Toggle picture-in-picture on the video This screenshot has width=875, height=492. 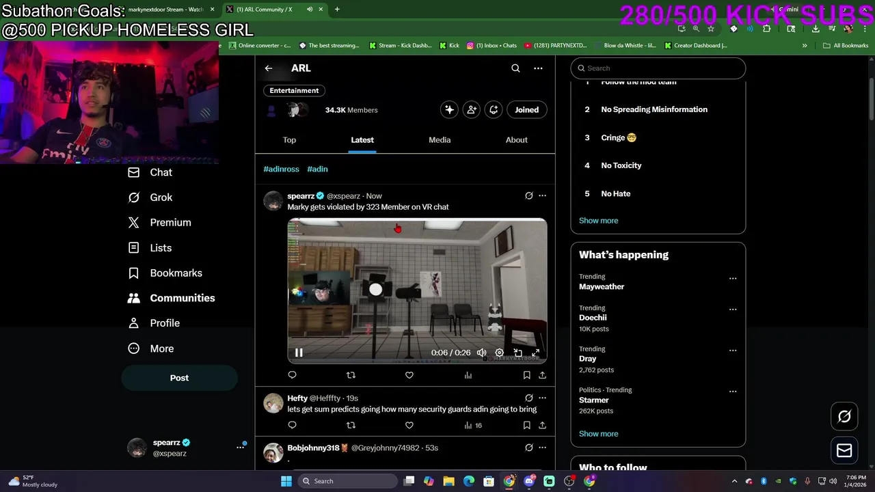click(517, 353)
